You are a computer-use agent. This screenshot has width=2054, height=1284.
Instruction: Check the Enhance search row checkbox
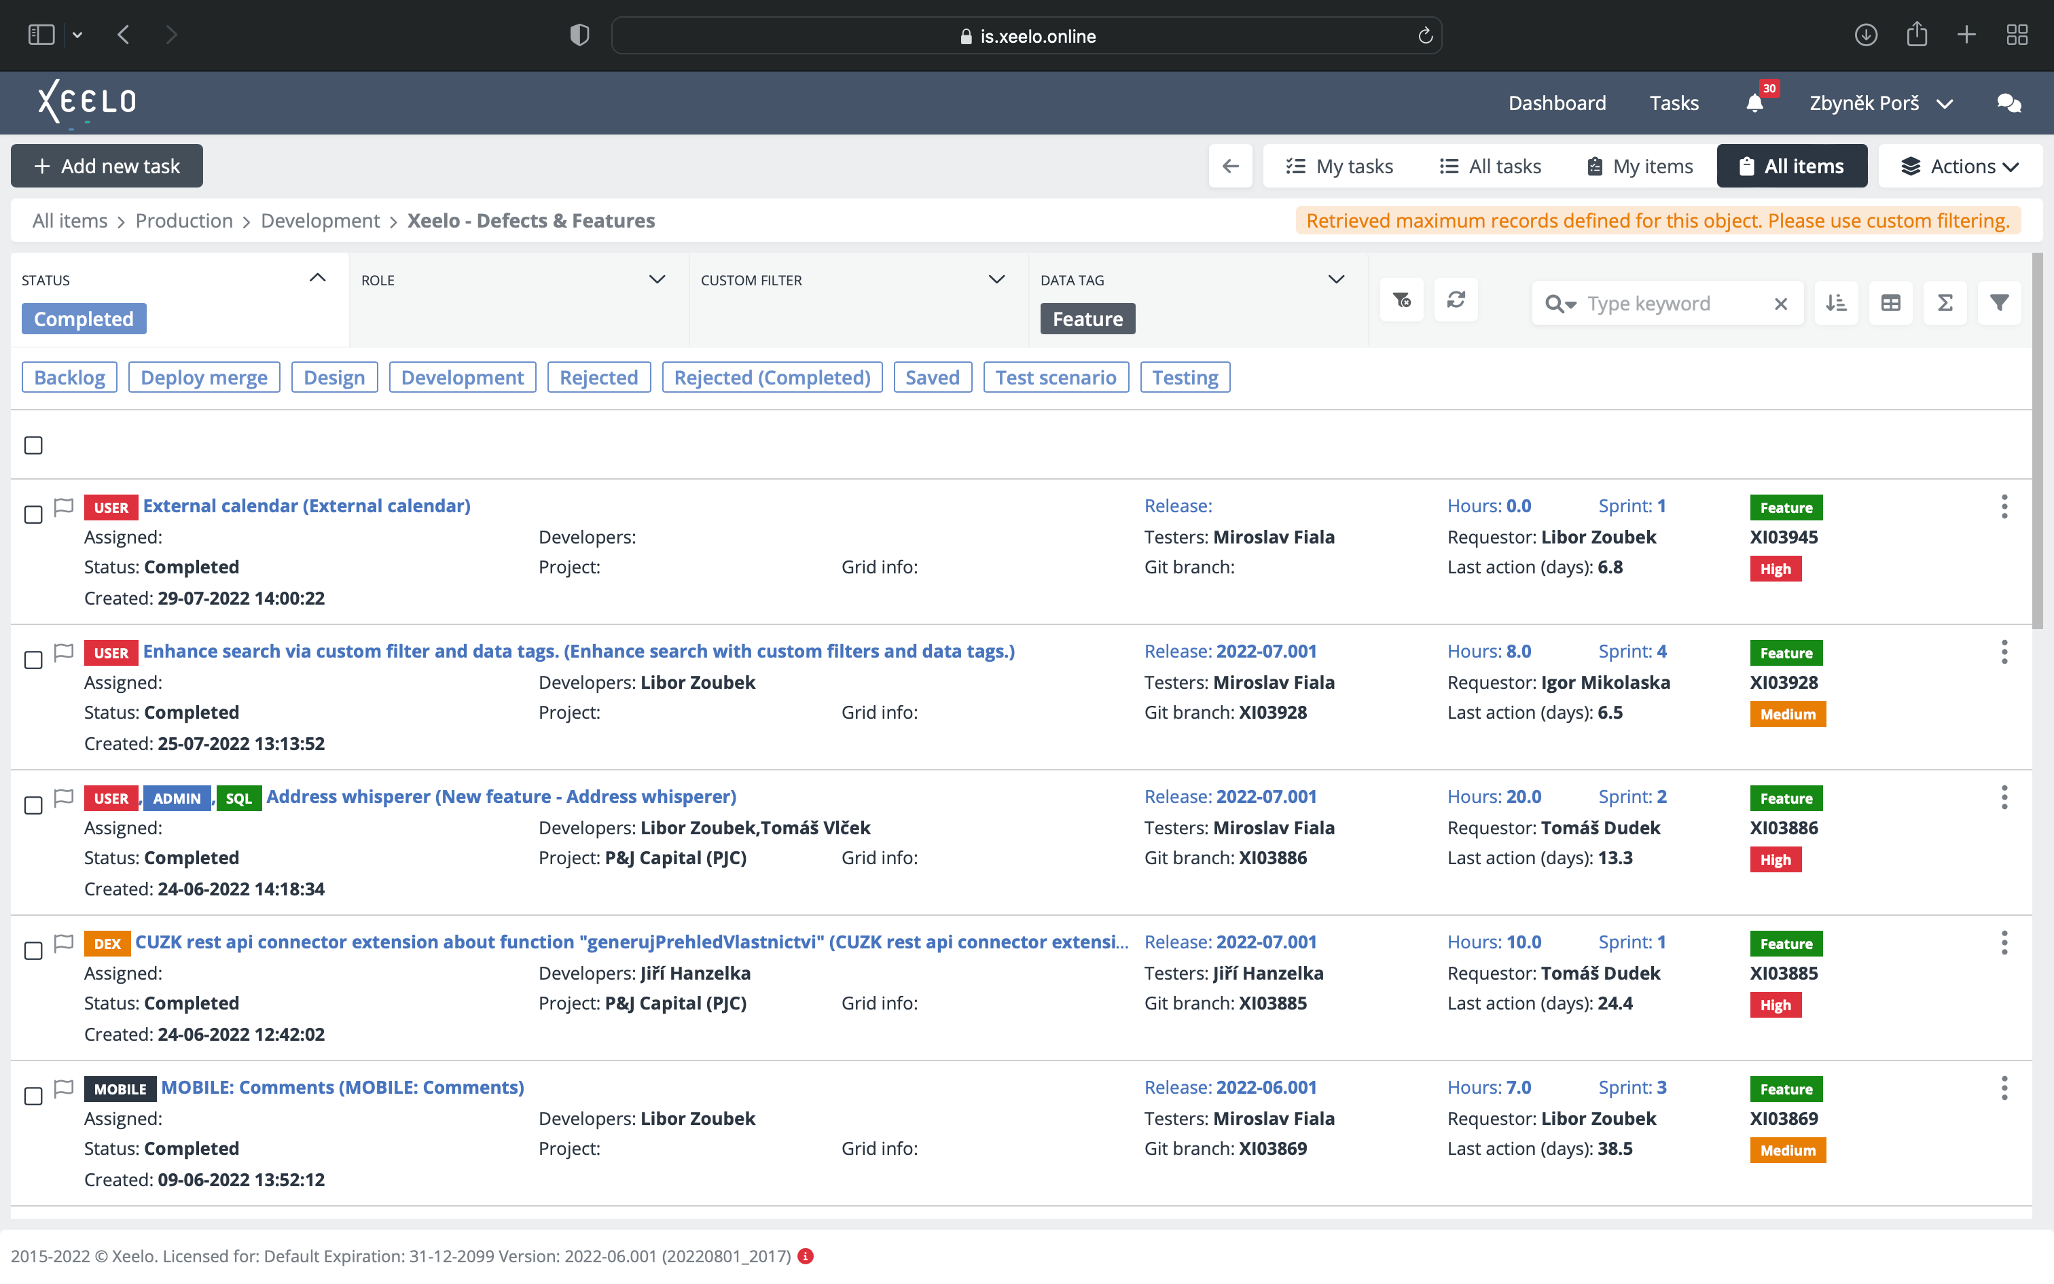tap(33, 660)
